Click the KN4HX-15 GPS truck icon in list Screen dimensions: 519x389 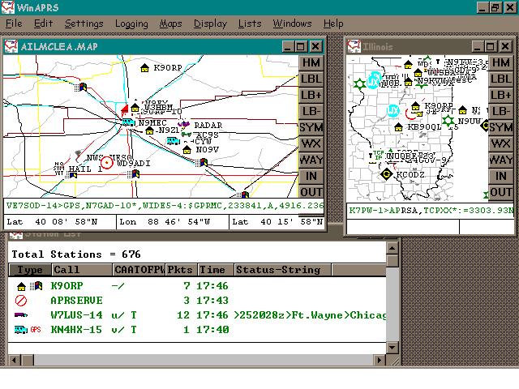[x=22, y=330]
